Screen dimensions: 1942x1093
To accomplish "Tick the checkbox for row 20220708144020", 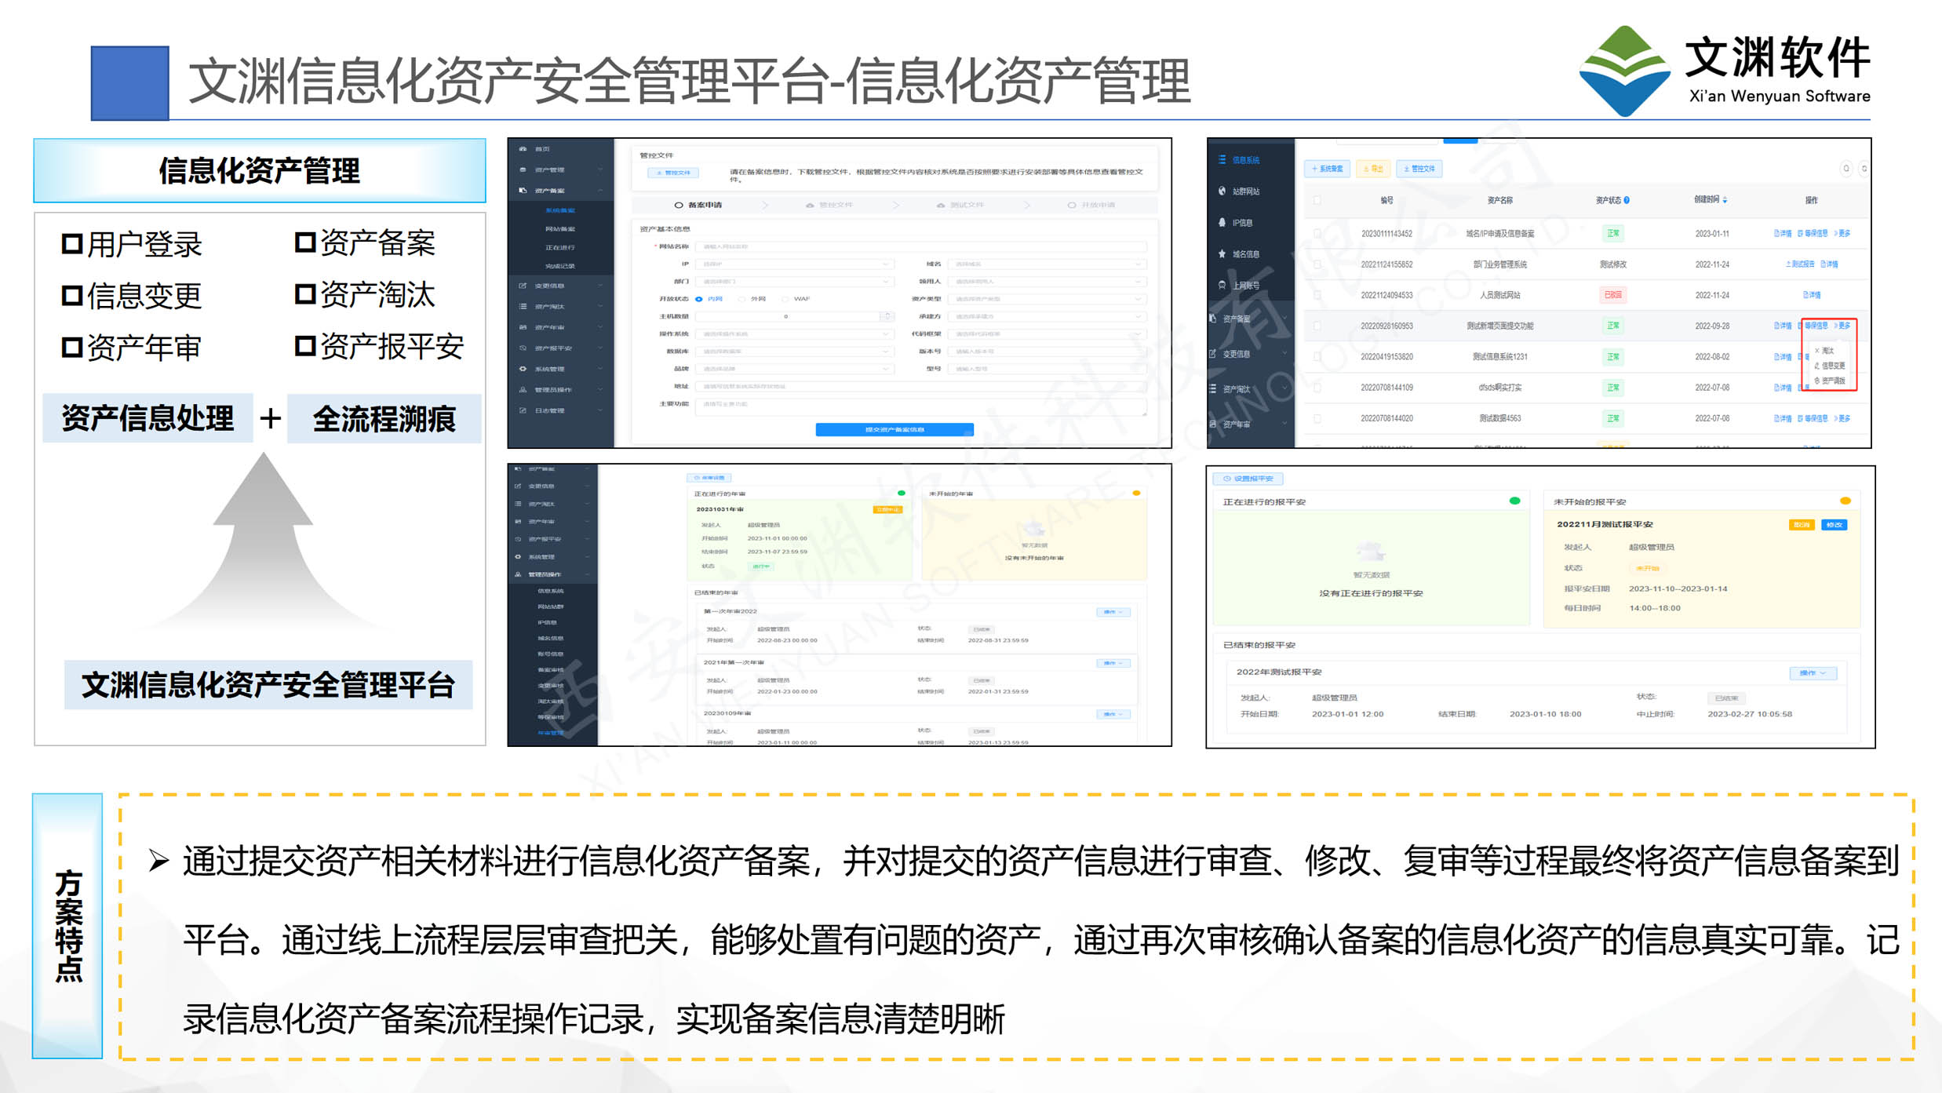I will [1317, 418].
